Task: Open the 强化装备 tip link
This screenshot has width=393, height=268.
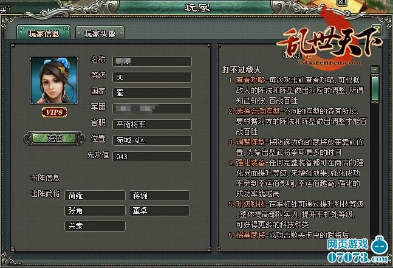Action: point(250,163)
